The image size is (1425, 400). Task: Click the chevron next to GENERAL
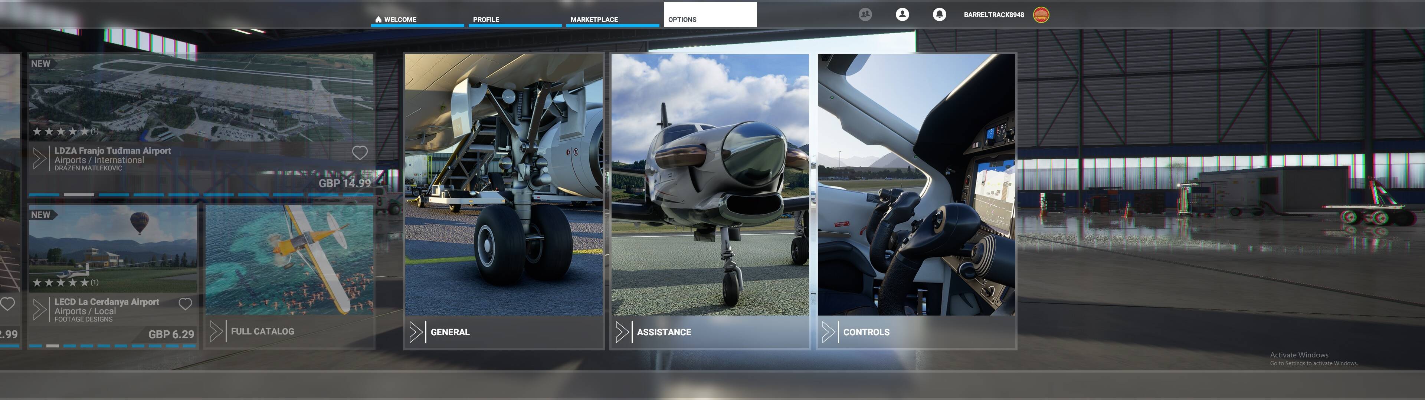[x=416, y=332]
